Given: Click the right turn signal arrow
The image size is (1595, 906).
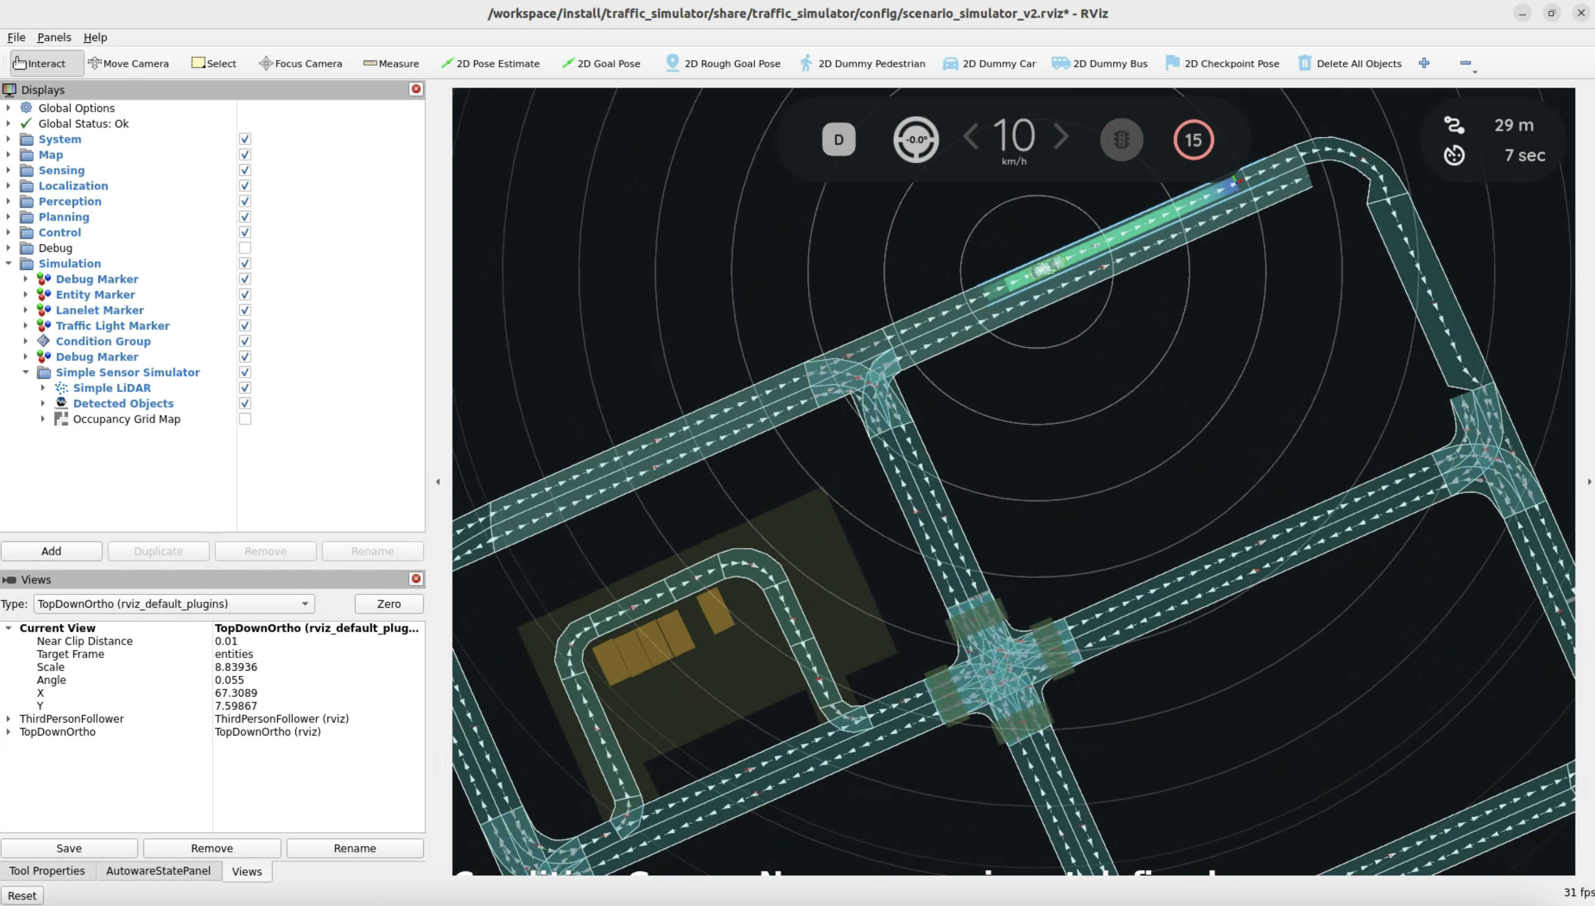Looking at the screenshot, I should 1061,136.
